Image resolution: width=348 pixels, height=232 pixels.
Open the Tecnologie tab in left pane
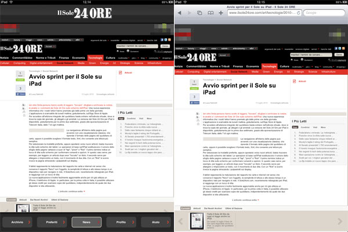(x=96, y=59)
